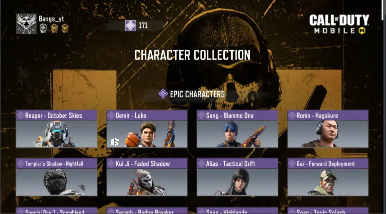Click the purple diamond icon beside Epic Characters

[x=163, y=94]
